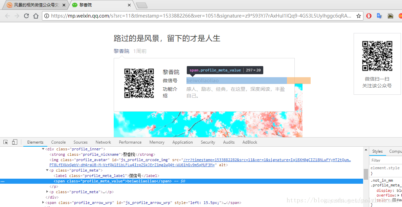The width and height of the screenshot is (402, 207).
Task: Expand the profile_inner div in Elements panel
Action: coord(43,149)
